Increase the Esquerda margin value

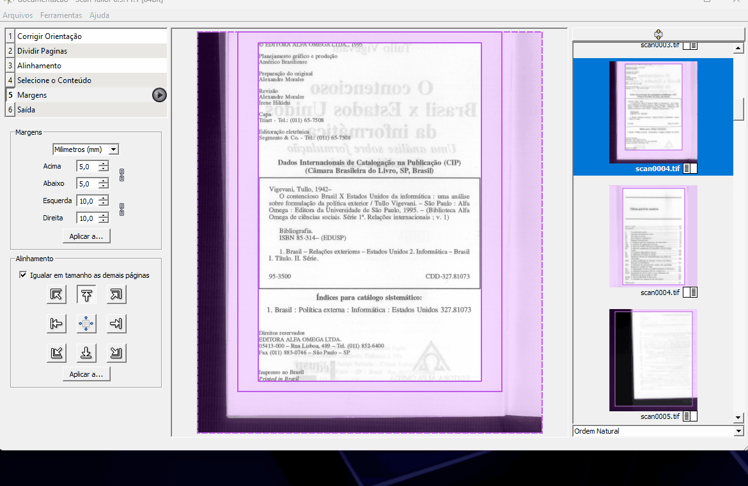coord(104,198)
